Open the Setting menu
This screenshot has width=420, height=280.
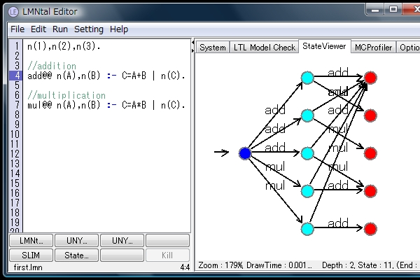[x=89, y=29]
